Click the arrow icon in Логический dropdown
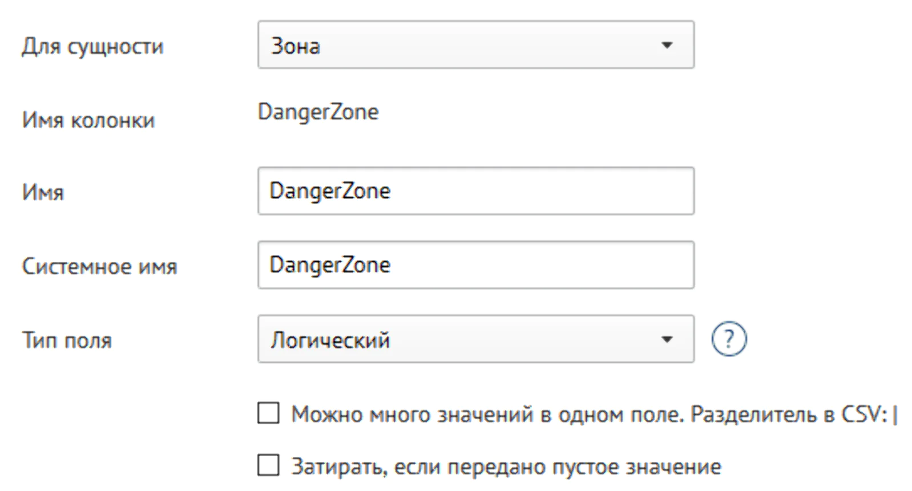Viewport: 912px width, 491px height. click(667, 339)
